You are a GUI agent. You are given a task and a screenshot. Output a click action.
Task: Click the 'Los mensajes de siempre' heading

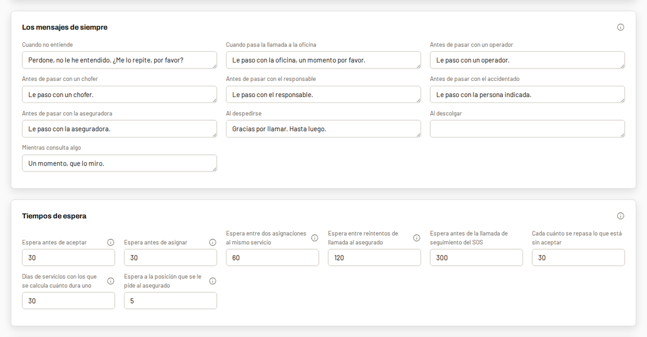[65, 27]
